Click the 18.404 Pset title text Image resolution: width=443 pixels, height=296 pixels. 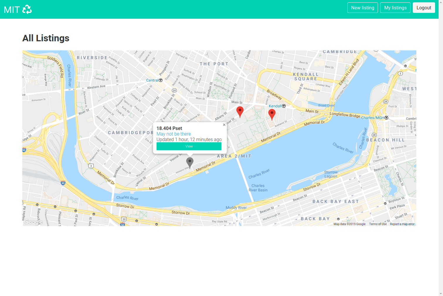point(169,128)
